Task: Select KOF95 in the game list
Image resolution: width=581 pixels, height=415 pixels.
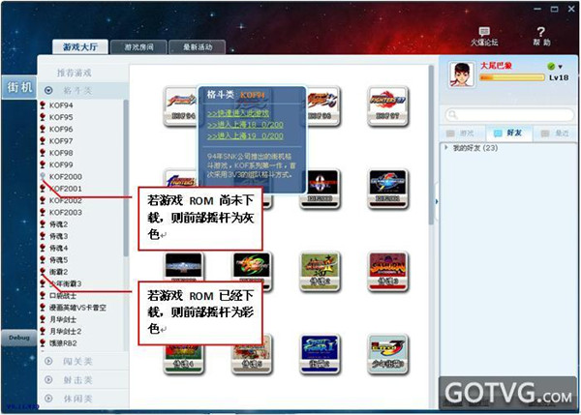Action: click(61, 117)
